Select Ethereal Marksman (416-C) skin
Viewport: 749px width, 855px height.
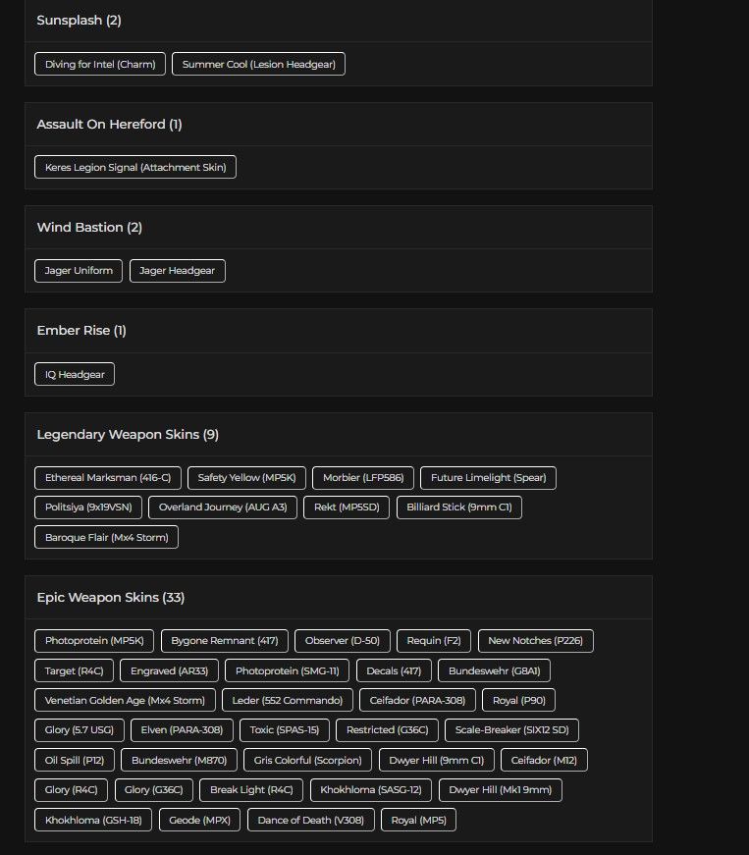108,478
